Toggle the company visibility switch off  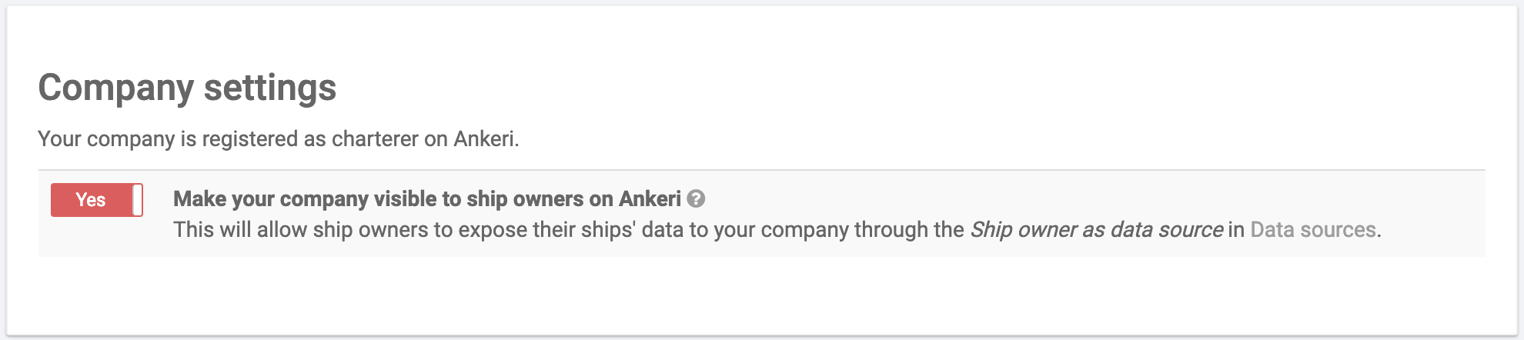tap(97, 200)
